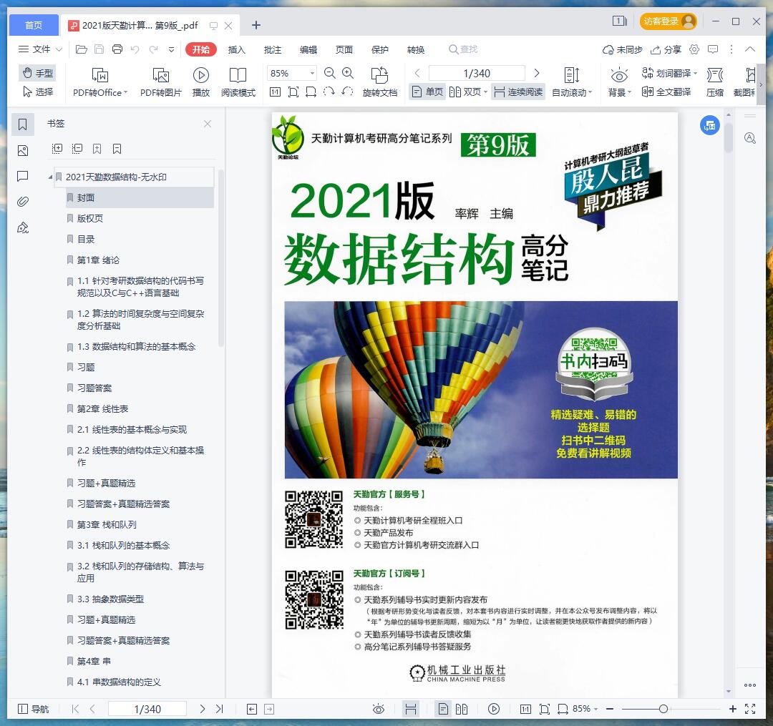Click 压缩 compress tool
773x726 pixels.
715,82
